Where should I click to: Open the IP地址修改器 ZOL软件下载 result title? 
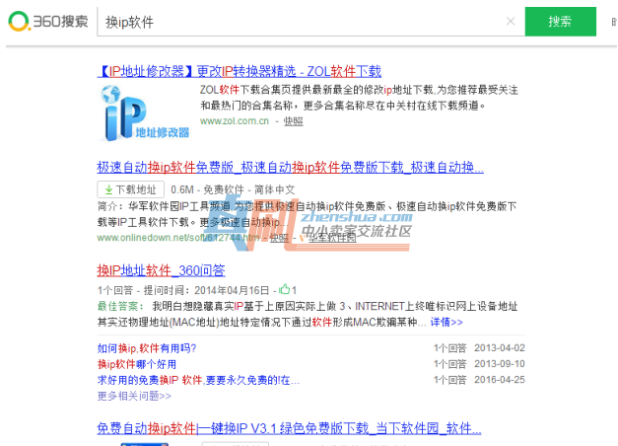coord(240,71)
